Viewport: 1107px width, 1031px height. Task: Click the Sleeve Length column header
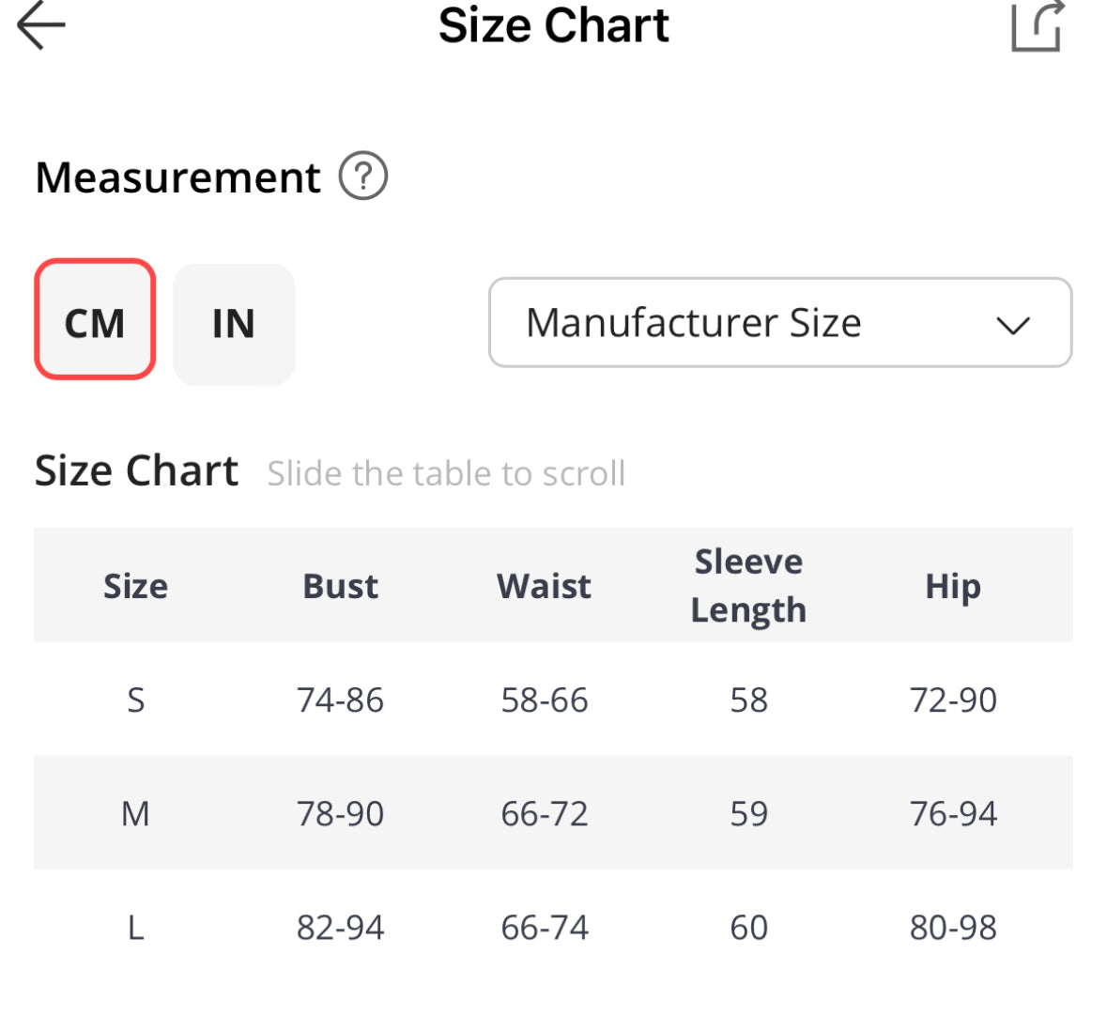coord(748,586)
